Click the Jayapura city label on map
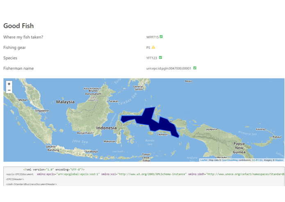The width and height of the screenshot is (285, 202). click(x=211, y=129)
